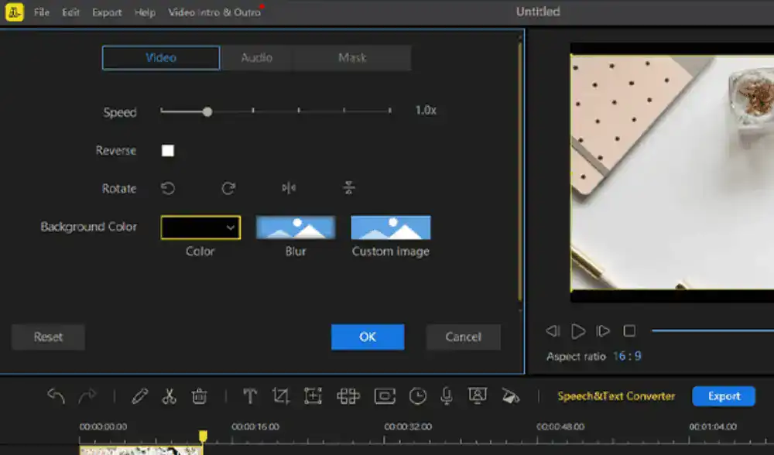Open the Export menu
Screen dimensions: 774x455
pyautogui.click(x=107, y=12)
